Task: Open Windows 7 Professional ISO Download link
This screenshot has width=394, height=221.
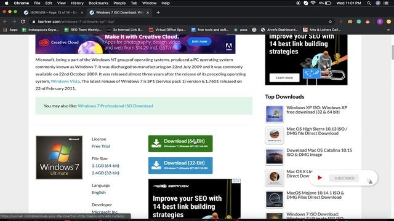Action: [x=115, y=106]
